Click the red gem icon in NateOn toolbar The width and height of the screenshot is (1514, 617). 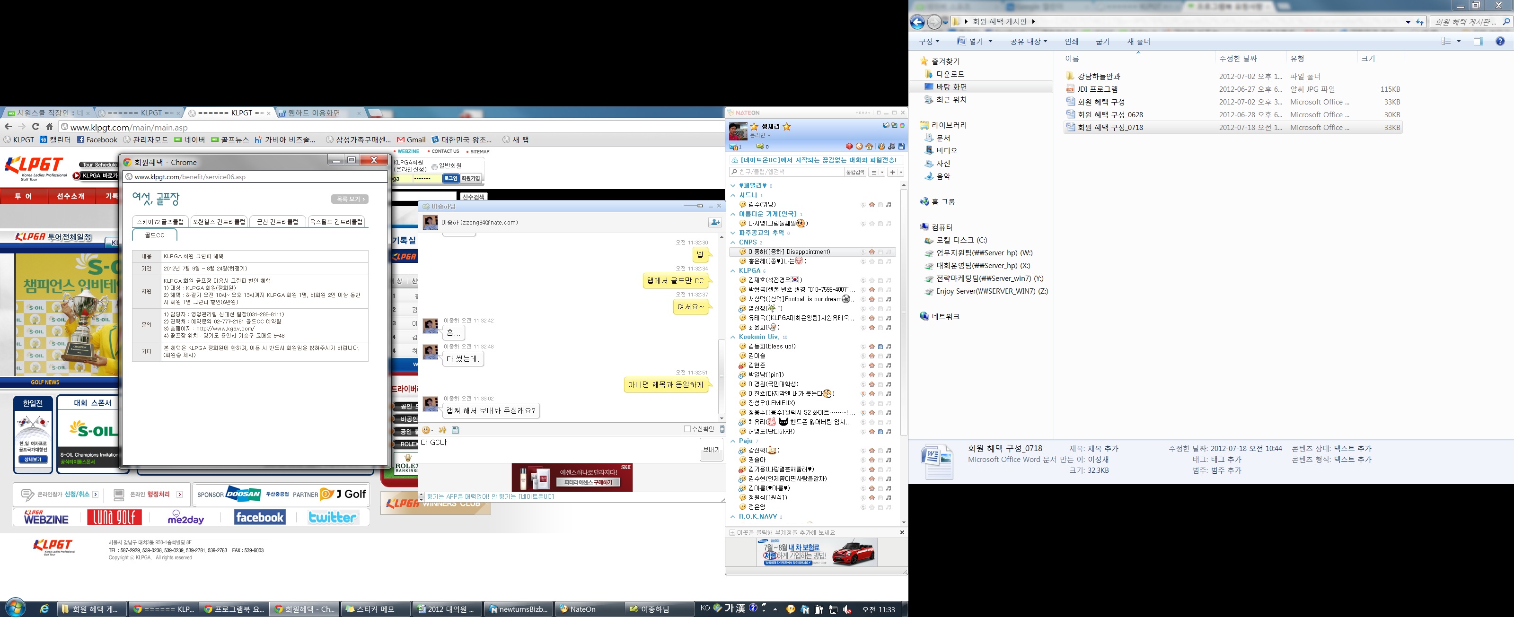(x=849, y=146)
